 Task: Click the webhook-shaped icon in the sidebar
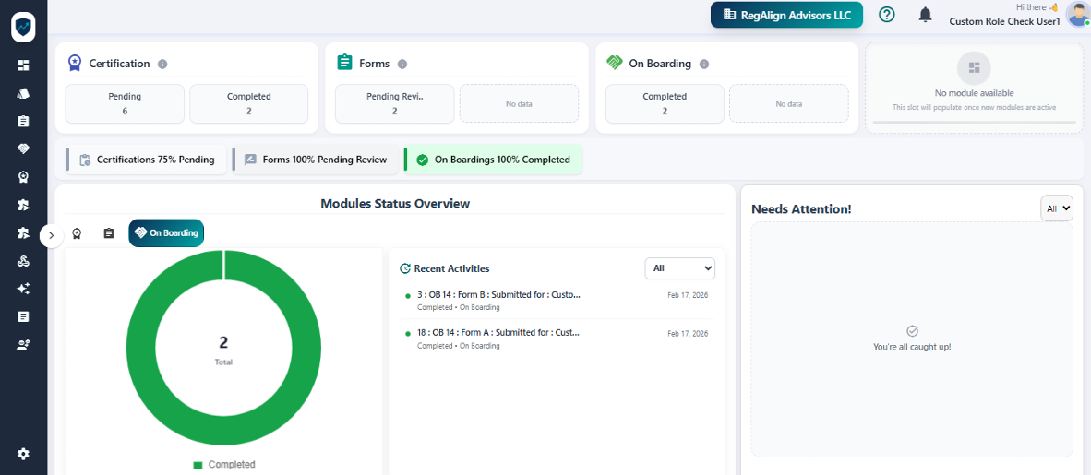click(24, 261)
